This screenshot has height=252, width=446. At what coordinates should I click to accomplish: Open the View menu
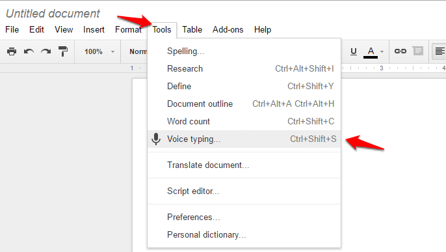[64, 29]
